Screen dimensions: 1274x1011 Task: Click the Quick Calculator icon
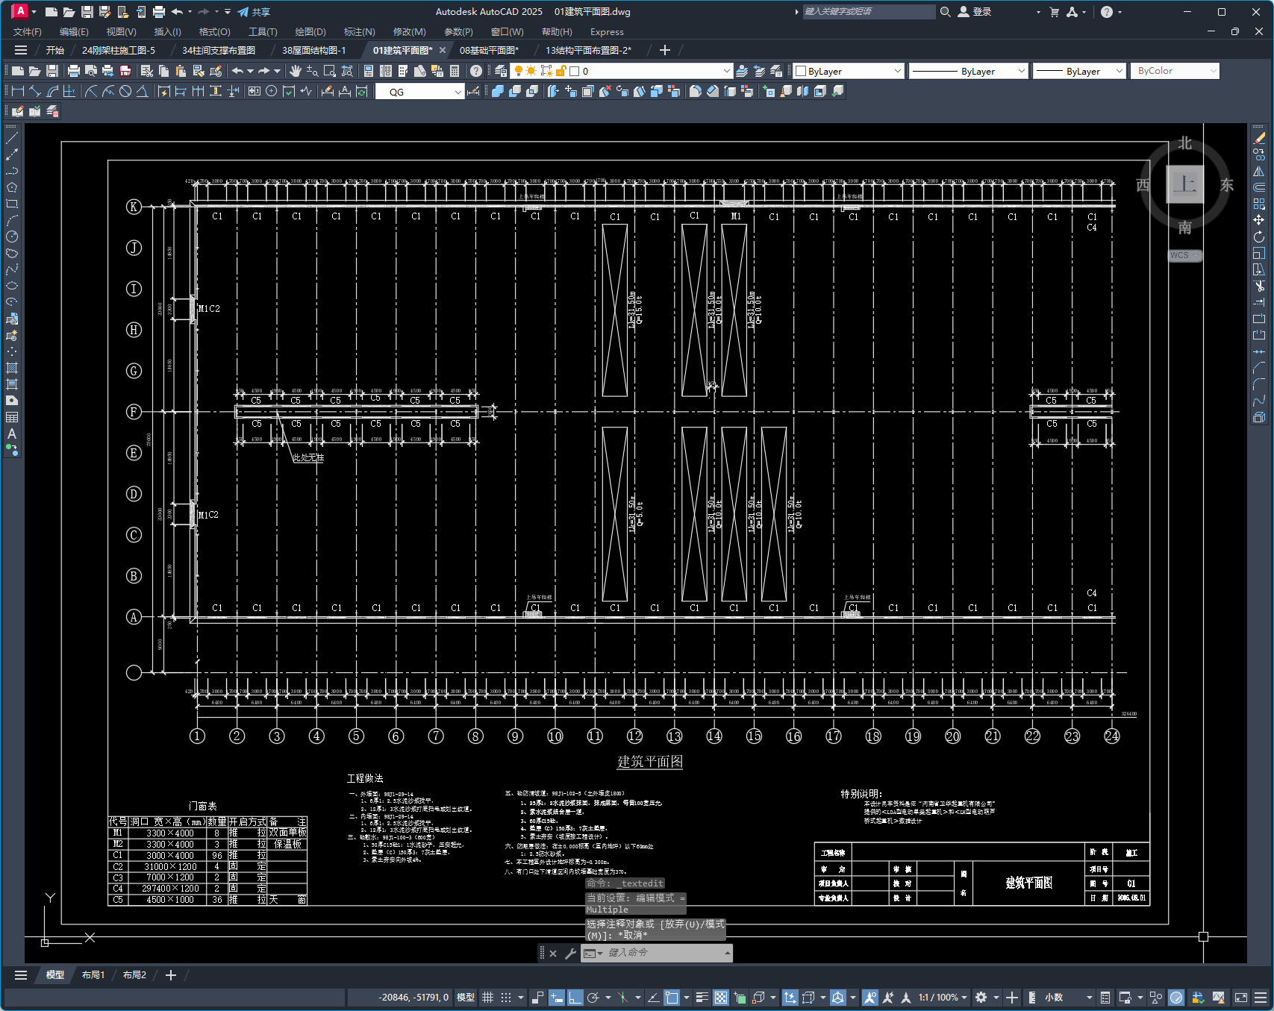coord(455,71)
